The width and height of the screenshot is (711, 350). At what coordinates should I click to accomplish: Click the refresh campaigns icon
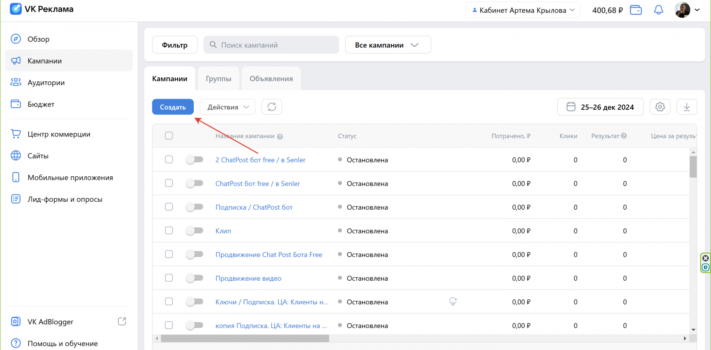(272, 107)
